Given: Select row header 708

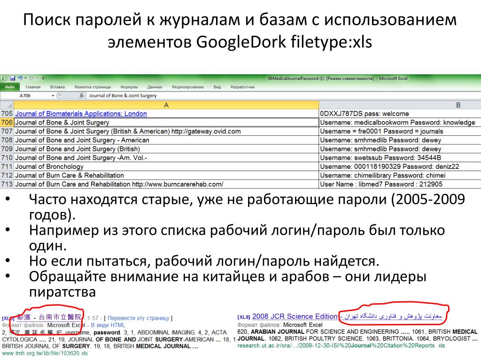Looking at the screenshot, I should coord(7,140).
